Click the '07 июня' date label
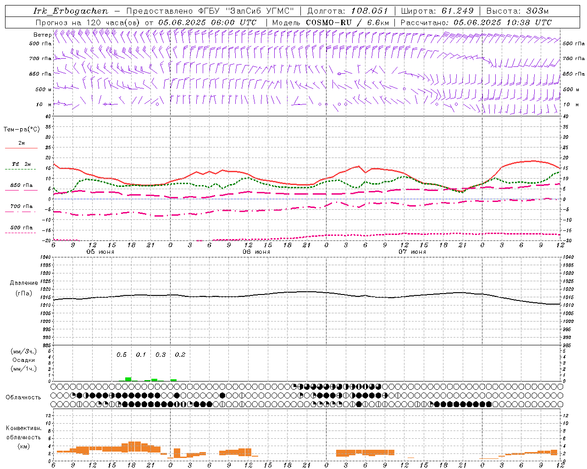This screenshot has width=587, height=469. coord(412,252)
